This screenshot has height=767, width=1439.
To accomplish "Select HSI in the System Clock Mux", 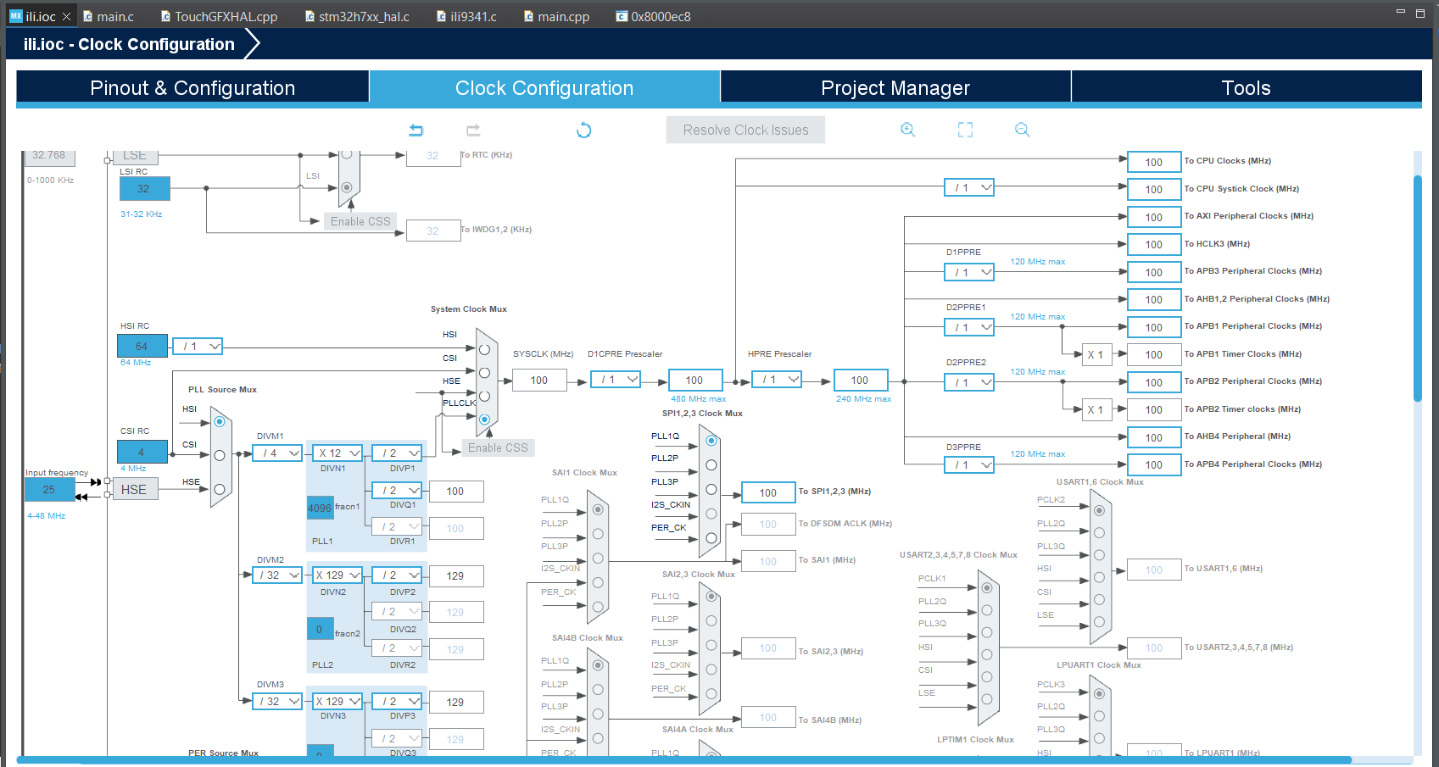I will click(x=484, y=347).
